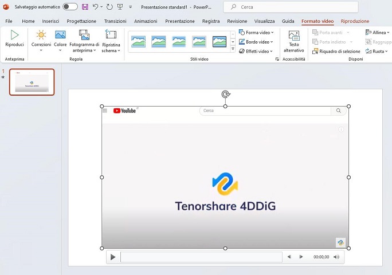Click the PowerPoint app icon
The image size is (392, 275).
(6, 7)
